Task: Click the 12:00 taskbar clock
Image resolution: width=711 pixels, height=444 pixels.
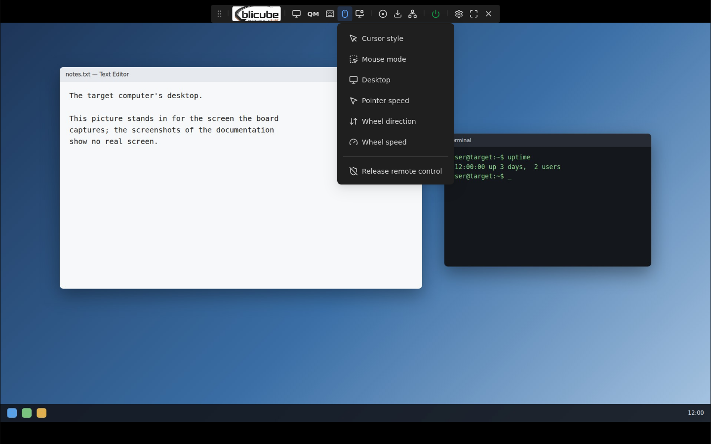Action: pyautogui.click(x=696, y=413)
